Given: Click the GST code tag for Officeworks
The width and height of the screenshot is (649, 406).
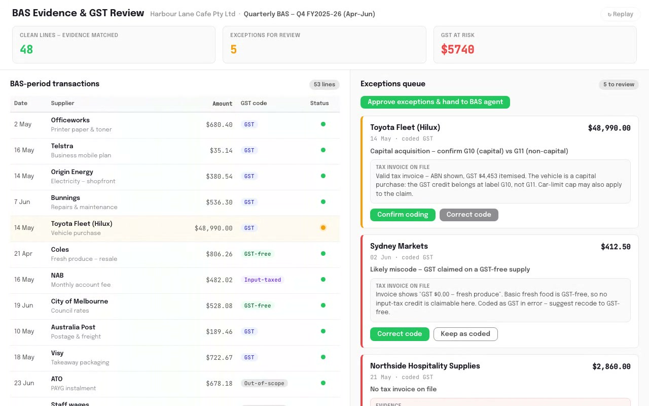Looking at the screenshot, I should pos(249,124).
